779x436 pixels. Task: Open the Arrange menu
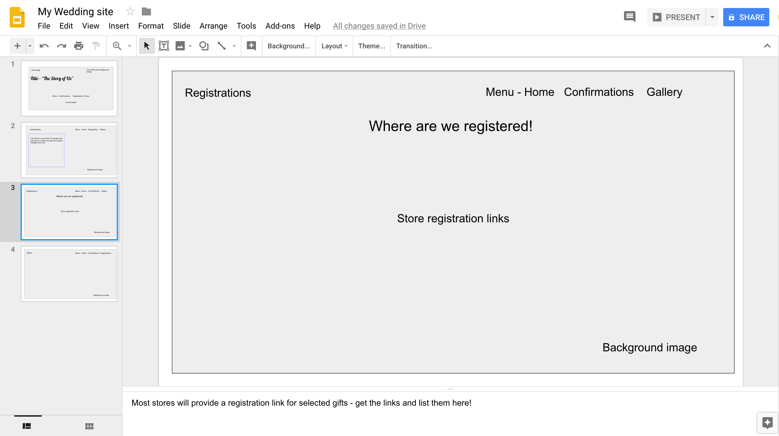pos(213,26)
